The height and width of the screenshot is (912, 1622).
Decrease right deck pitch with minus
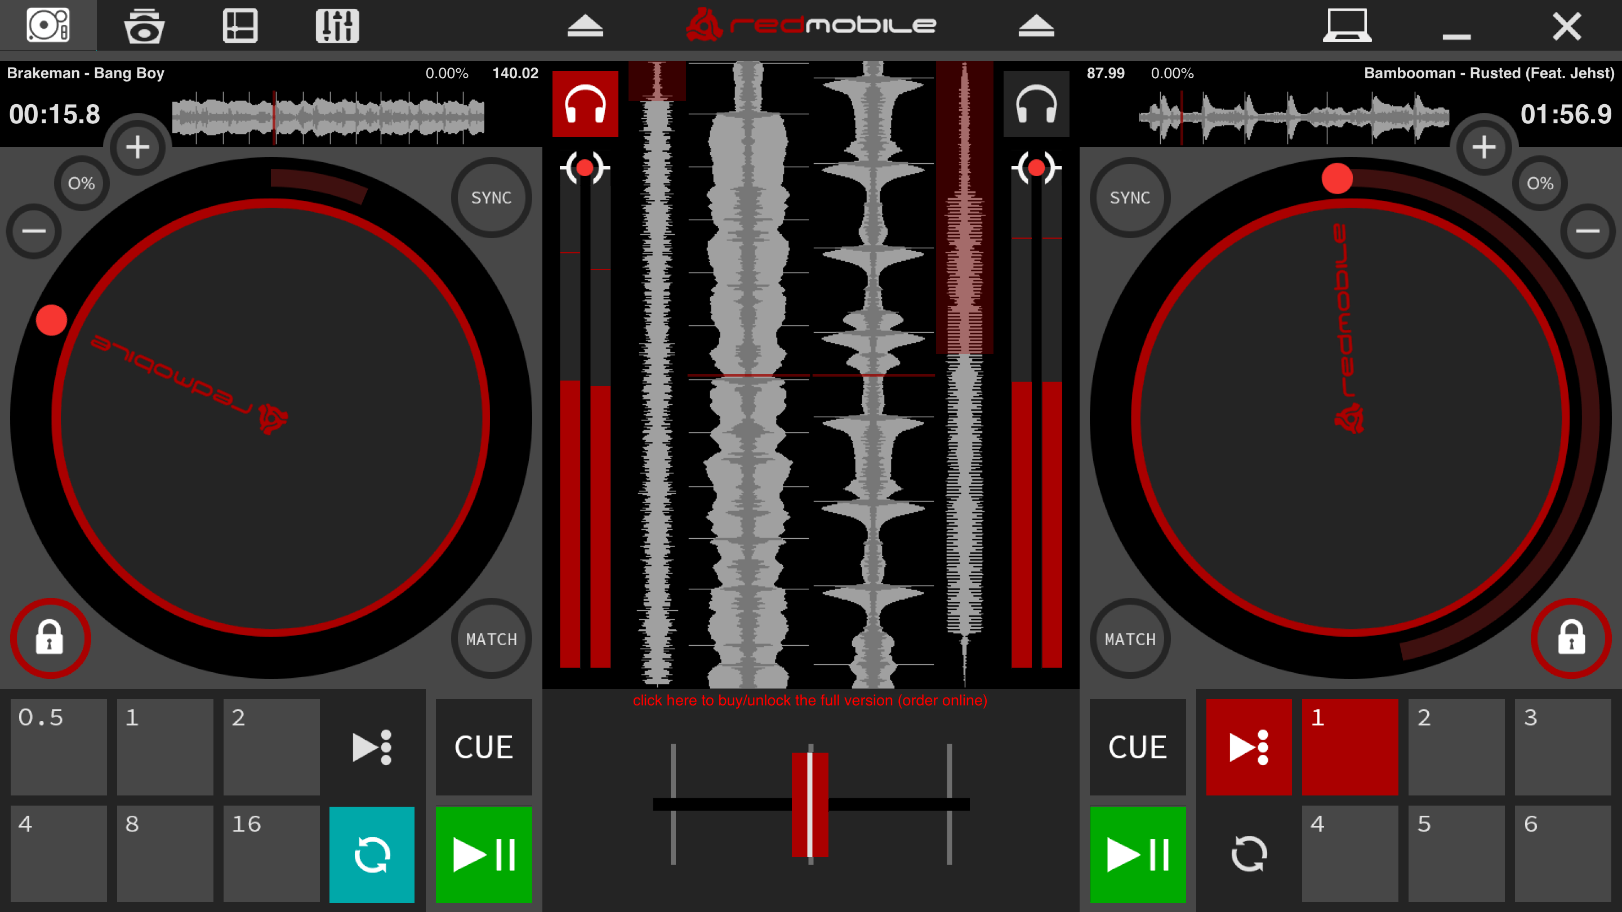click(1588, 231)
